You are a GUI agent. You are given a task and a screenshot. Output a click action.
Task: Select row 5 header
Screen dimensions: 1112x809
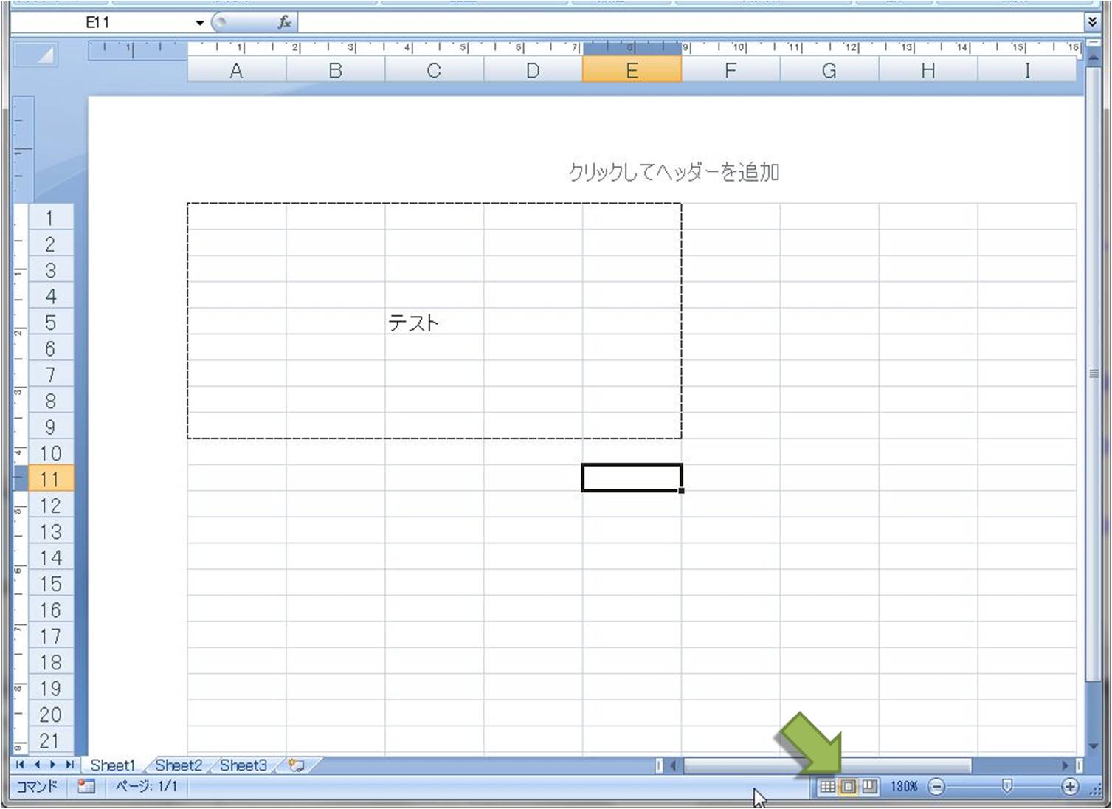50,323
